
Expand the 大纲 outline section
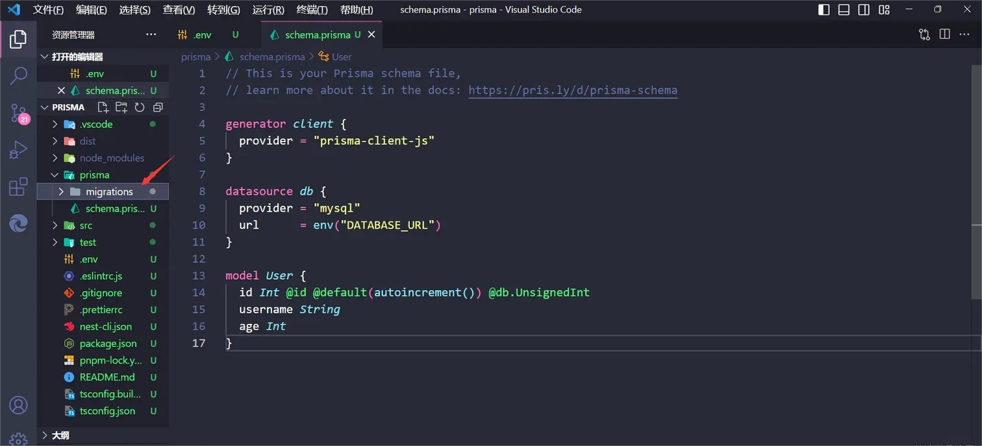tap(44, 435)
